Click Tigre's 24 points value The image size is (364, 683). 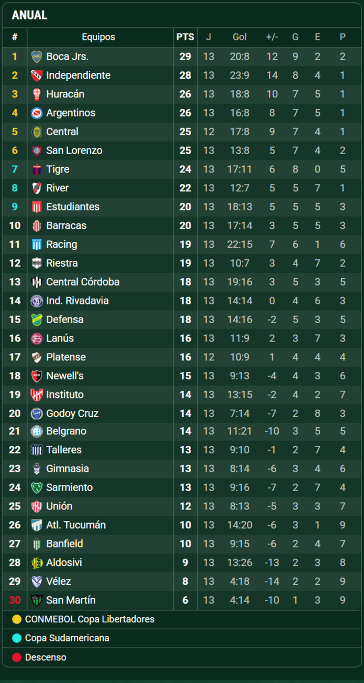click(x=185, y=170)
